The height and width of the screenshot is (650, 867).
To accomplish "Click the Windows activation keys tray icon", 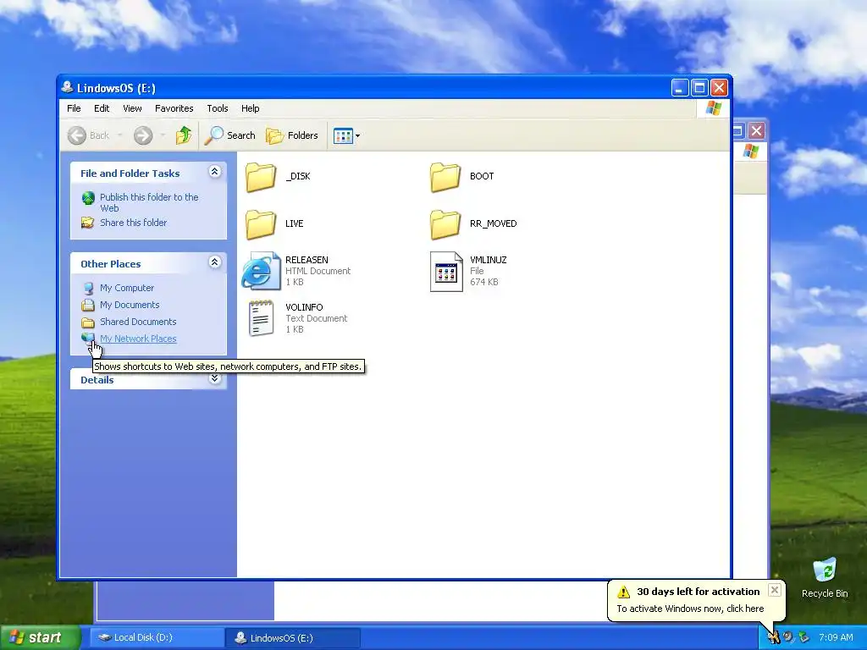I will point(773,637).
